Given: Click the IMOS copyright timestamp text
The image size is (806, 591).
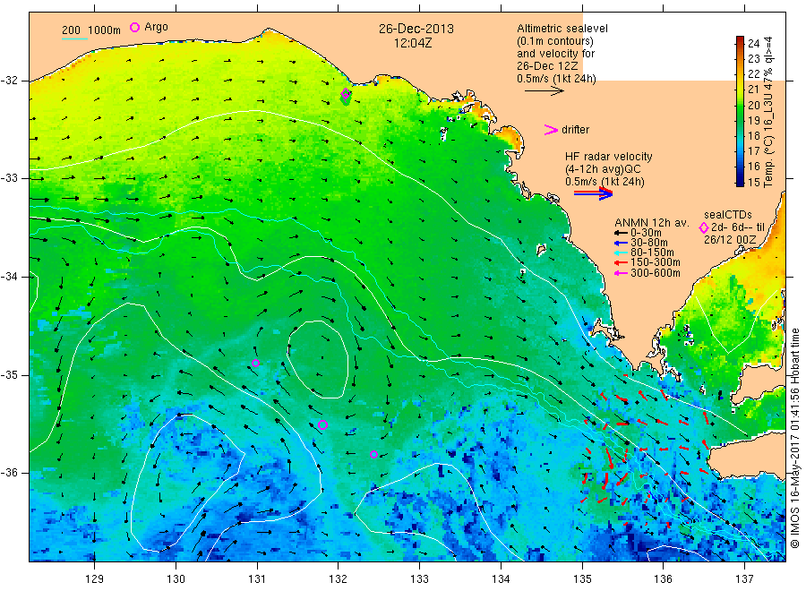Looking at the screenshot, I should (795, 439).
